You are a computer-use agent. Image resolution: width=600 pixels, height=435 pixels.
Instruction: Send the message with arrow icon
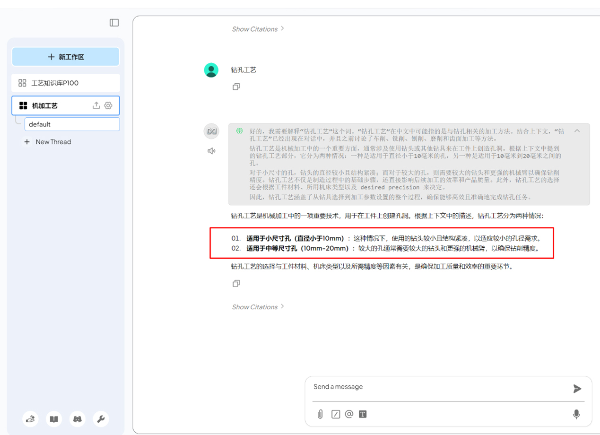click(577, 389)
